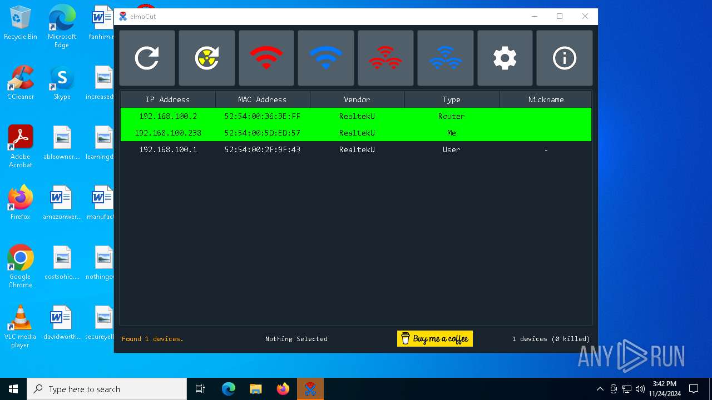712x400 pixels.
Task: Minimize the elmoCut window
Action: 535,16
